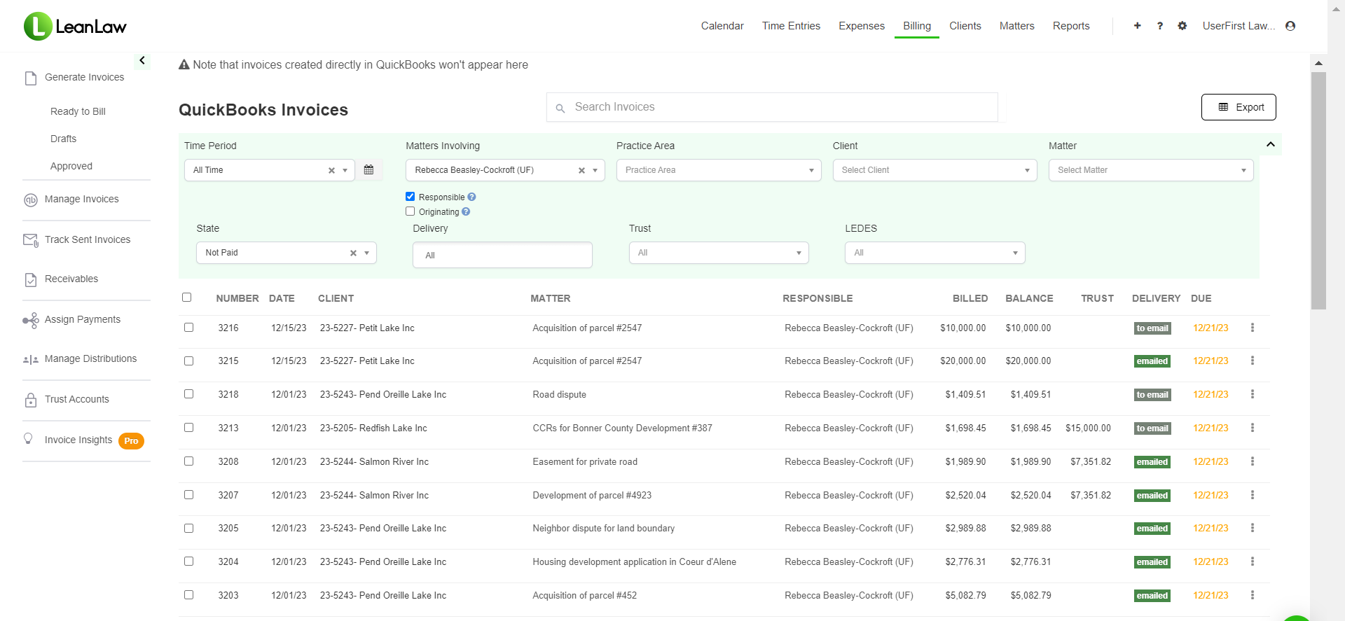Viewport: 1345px width, 621px height.
Task: Click the Generate Invoices document icon
Action: [31, 78]
